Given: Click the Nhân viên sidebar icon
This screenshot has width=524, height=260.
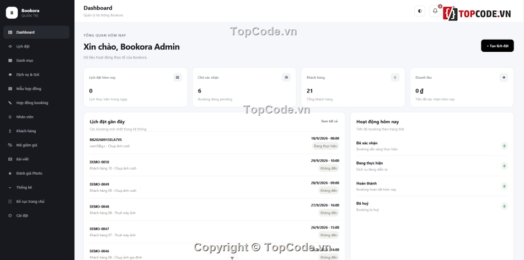Looking at the screenshot, I should coord(10,117).
